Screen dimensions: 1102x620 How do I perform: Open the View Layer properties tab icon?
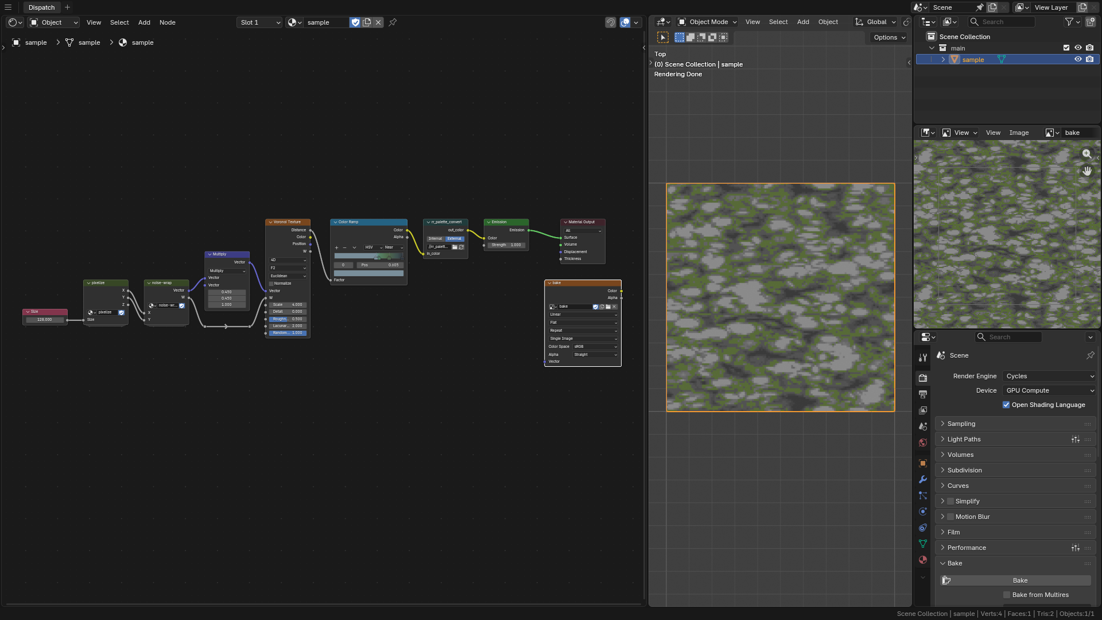click(x=923, y=410)
